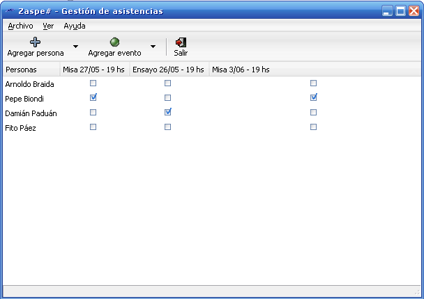Open the Ver menu

coord(48,26)
